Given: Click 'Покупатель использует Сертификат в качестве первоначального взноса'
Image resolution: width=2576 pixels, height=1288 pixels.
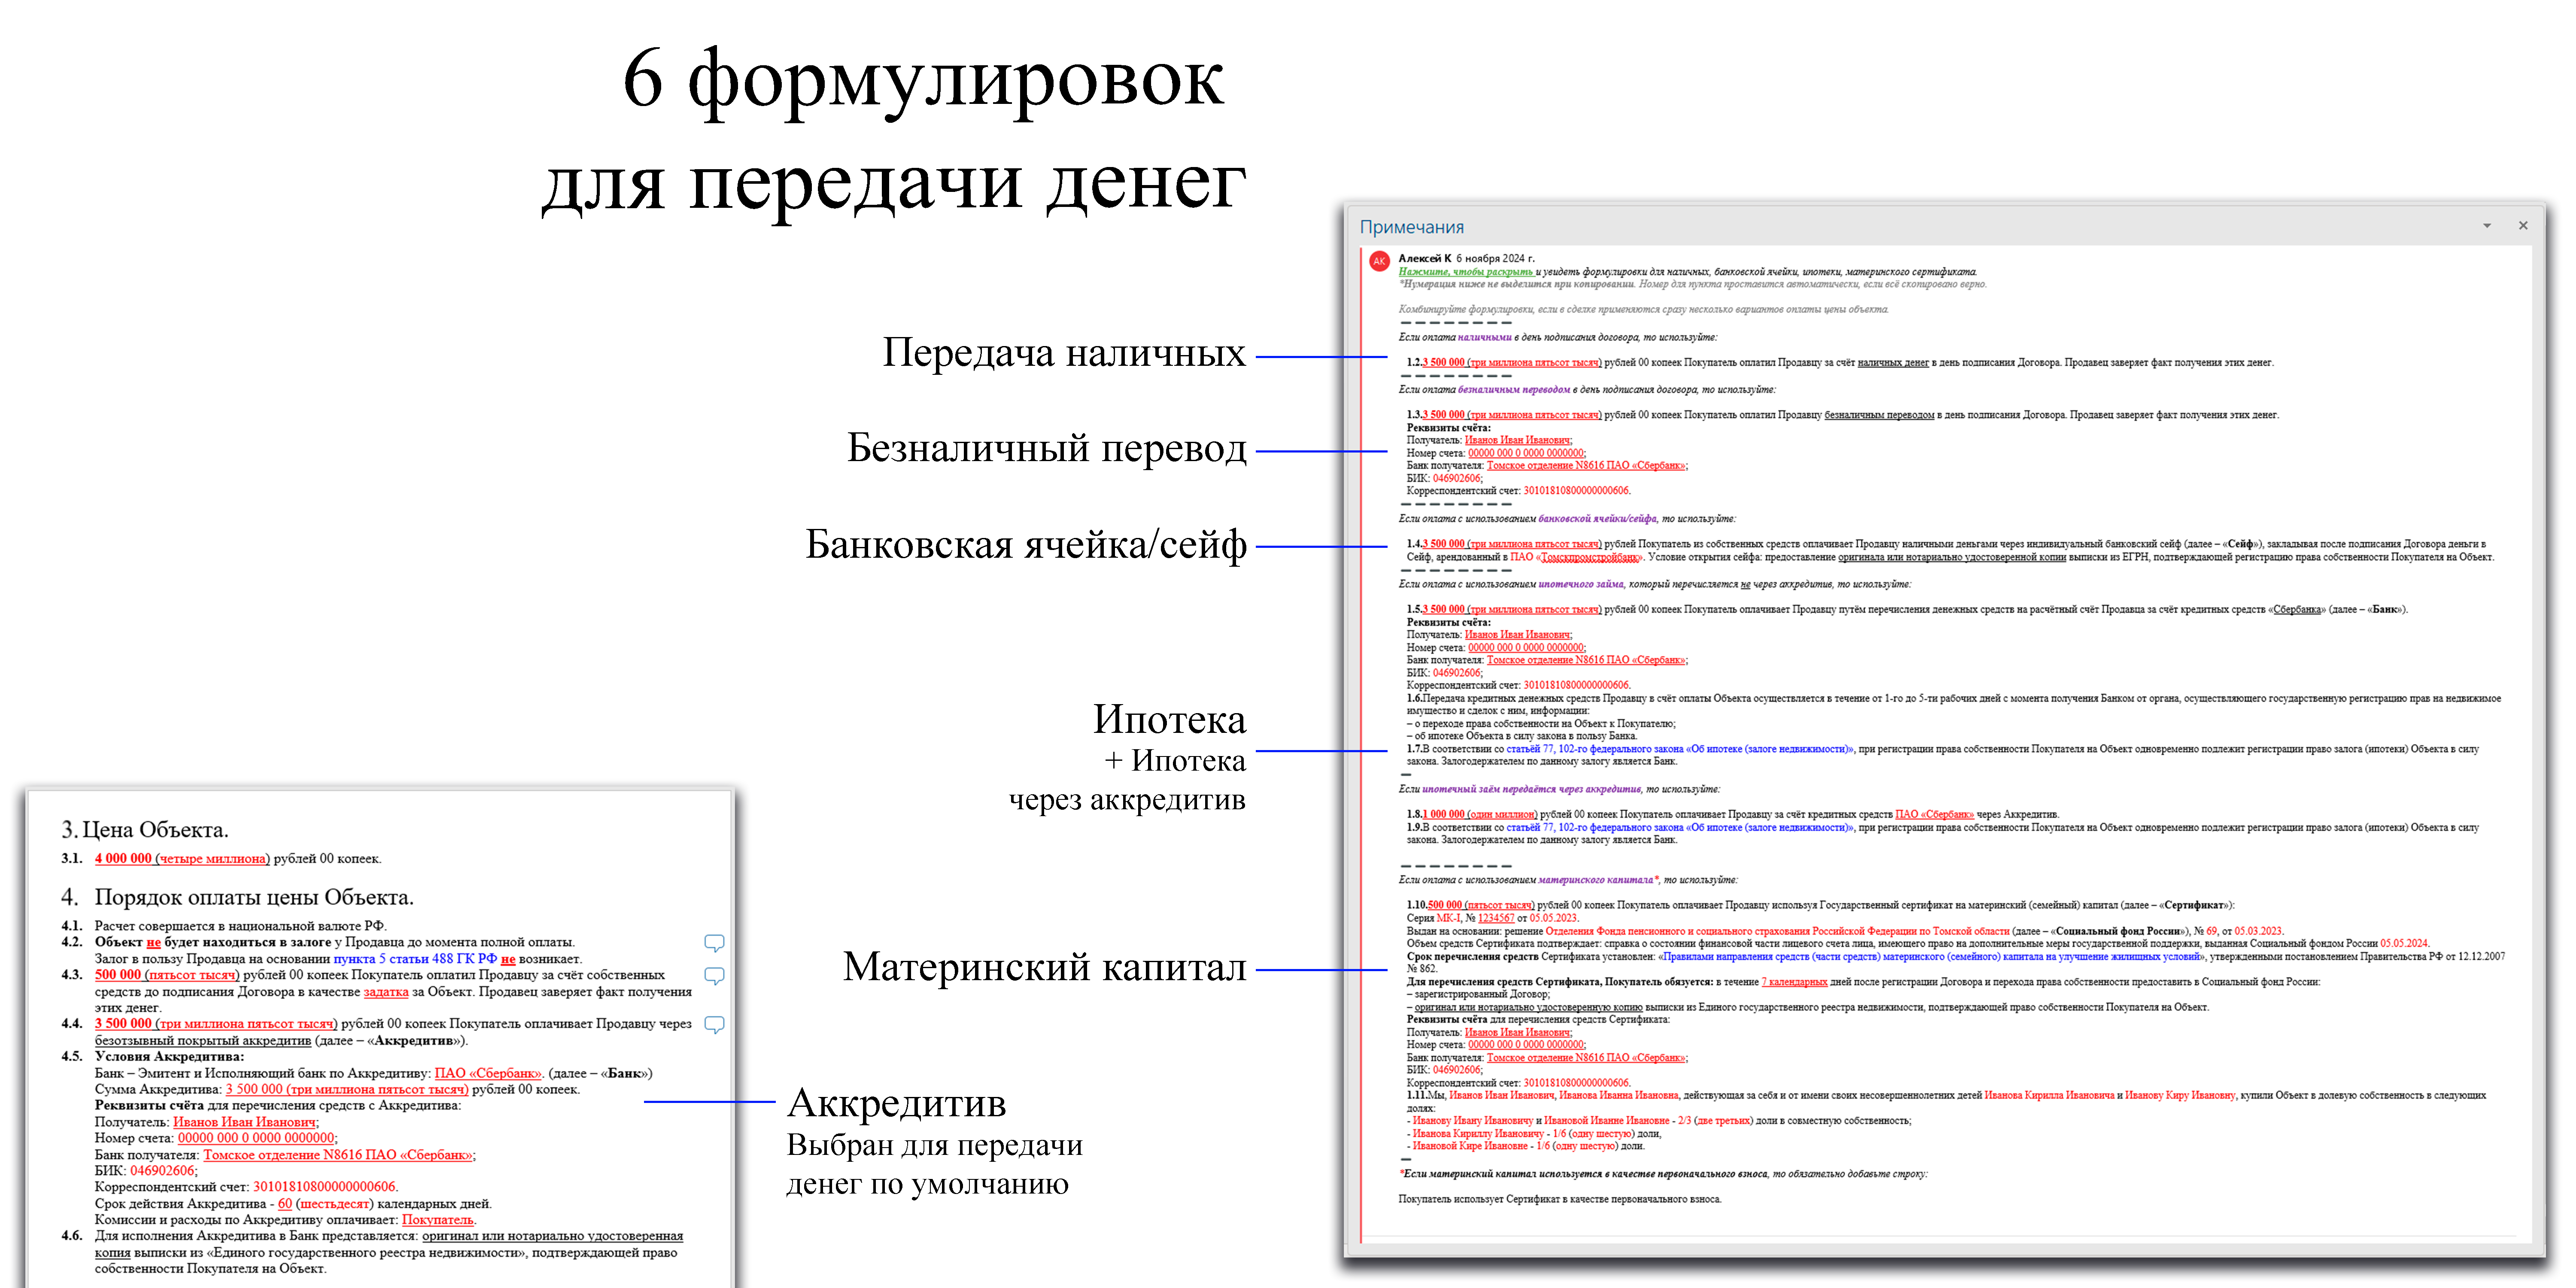Looking at the screenshot, I should (x=1560, y=1199).
